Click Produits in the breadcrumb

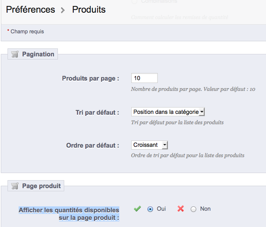[x=89, y=10]
